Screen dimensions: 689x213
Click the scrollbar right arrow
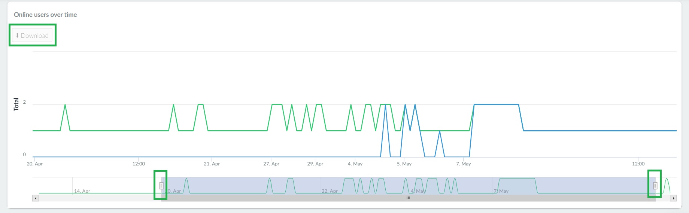click(673, 198)
